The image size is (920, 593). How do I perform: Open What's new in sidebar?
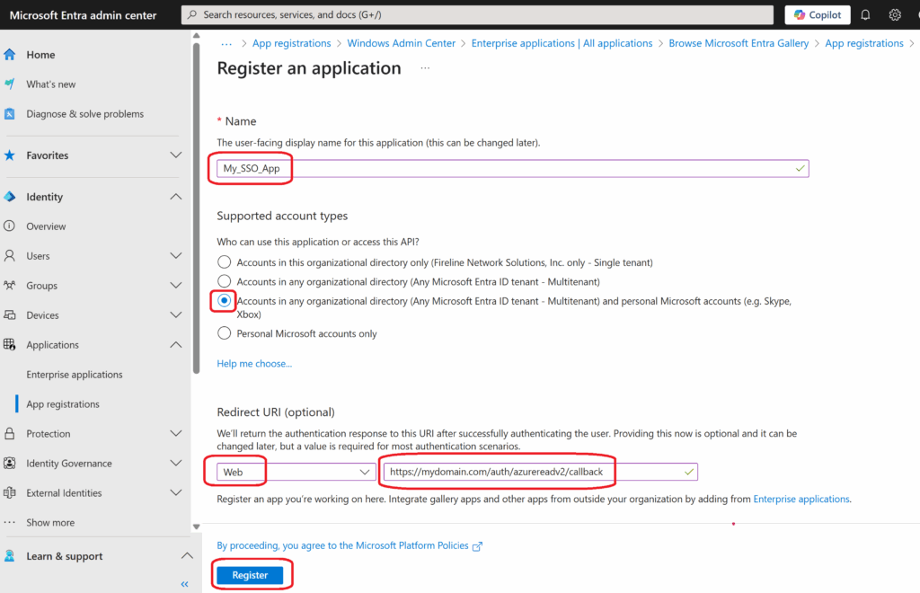(x=51, y=84)
